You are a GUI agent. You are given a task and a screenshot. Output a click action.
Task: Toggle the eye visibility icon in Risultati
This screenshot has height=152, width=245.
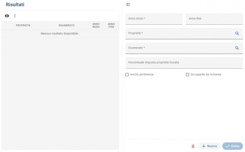pyautogui.click(x=7, y=16)
